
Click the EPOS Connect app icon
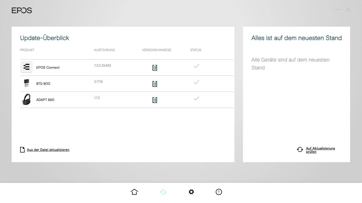pos(26,67)
